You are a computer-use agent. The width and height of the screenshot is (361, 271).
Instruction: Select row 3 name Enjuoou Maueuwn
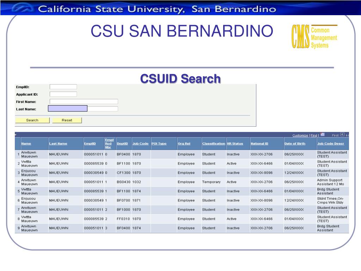[x=29, y=173]
